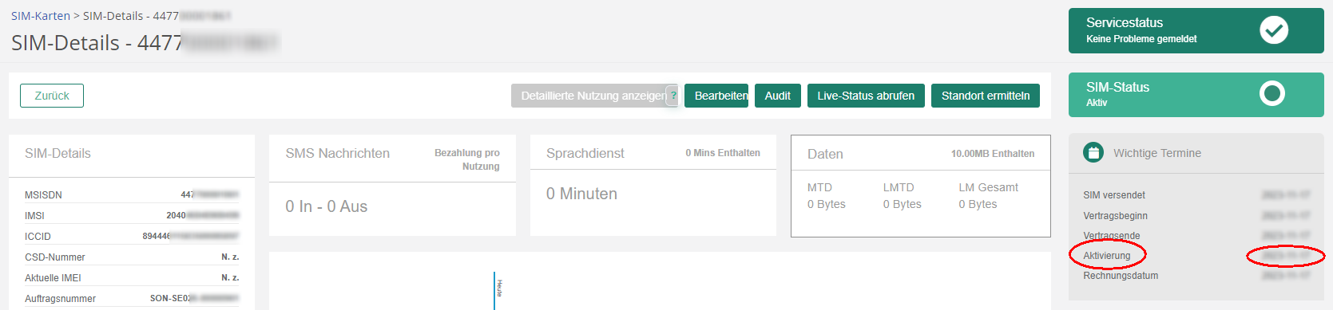The height and width of the screenshot is (310, 1333).
Task: Follow the SIM-Karten breadcrumb link
Action: [x=41, y=16]
